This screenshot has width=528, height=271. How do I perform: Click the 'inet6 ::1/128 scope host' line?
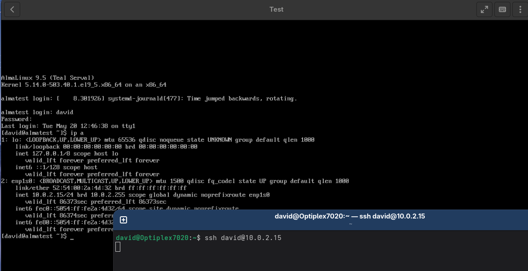(56, 167)
